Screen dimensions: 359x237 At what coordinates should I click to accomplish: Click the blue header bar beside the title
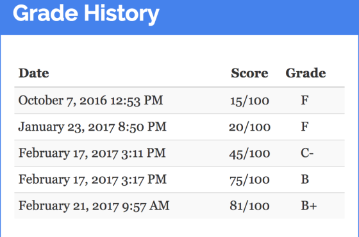click(x=259, y=17)
